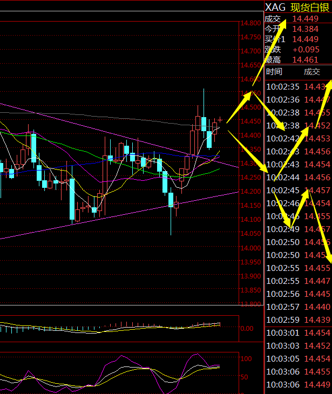Select the 10:02:43 tick row priced 14.454
The height and width of the screenshot is (394, 332).
(x=299, y=164)
